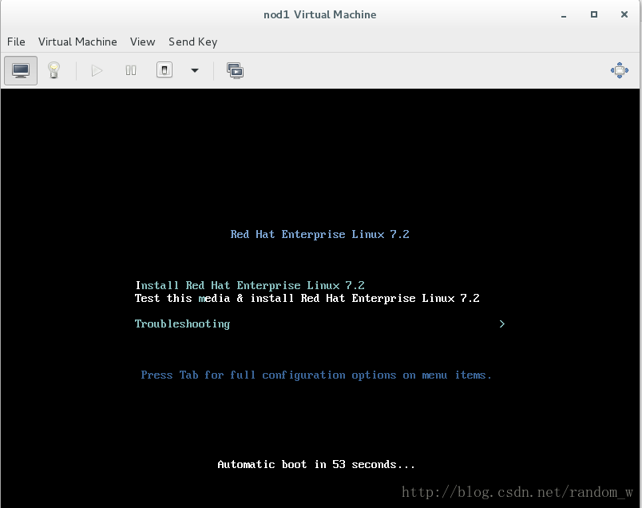Select the Troubleshooting boot entry
Image resolution: width=642 pixels, height=508 pixels.
click(182, 323)
